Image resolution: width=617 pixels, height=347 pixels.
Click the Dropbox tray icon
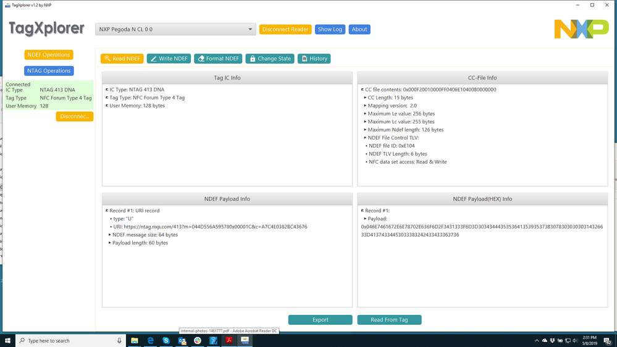pyautogui.click(x=553, y=341)
